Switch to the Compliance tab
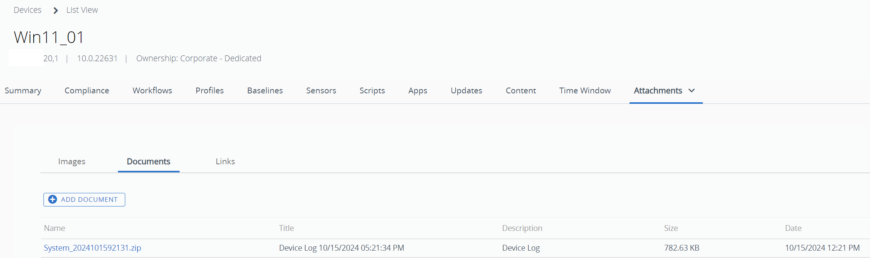The image size is (870, 258). click(87, 91)
